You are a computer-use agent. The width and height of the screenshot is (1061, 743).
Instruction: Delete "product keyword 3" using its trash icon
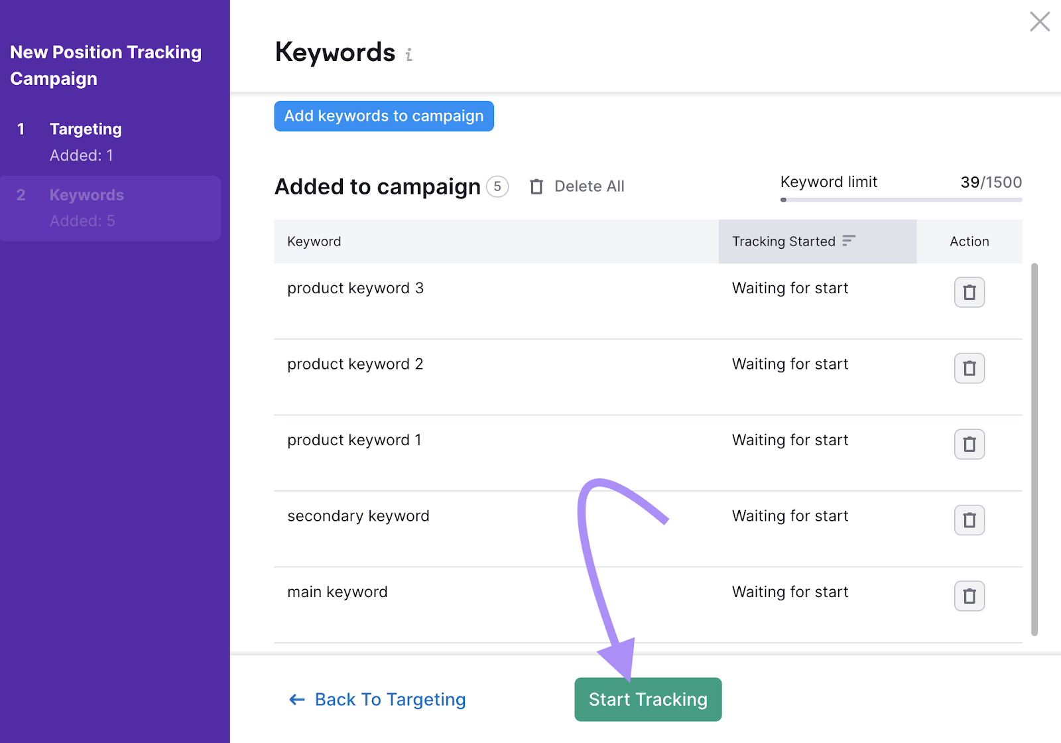[x=969, y=292]
